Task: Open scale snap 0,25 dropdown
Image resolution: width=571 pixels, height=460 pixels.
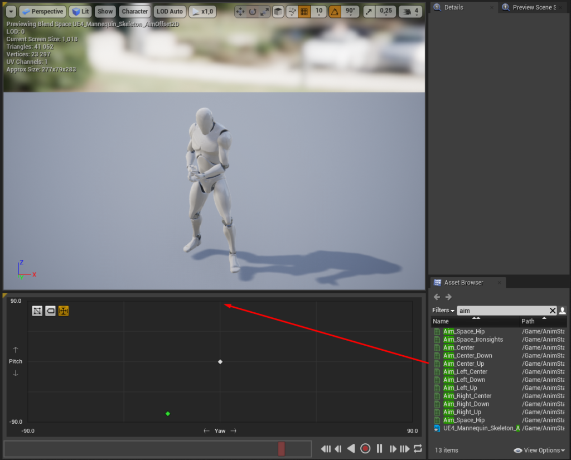Action: tap(386, 12)
